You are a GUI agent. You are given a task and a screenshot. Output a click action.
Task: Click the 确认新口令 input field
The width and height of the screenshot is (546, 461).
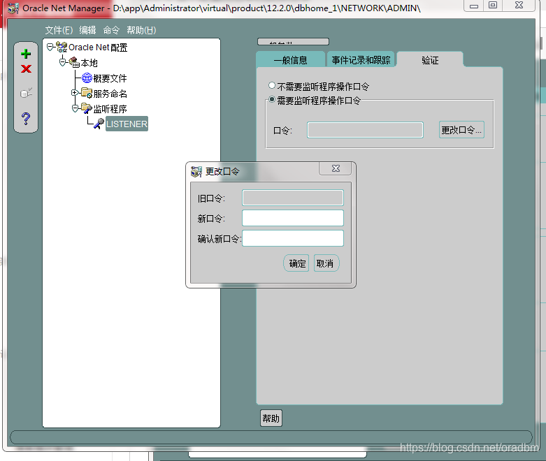point(293,238)
